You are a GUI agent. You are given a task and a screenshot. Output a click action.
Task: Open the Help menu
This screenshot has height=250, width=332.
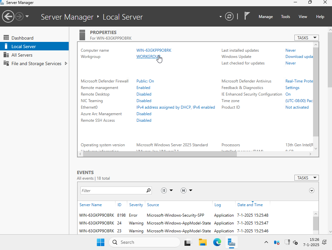[x=320, y=17]
